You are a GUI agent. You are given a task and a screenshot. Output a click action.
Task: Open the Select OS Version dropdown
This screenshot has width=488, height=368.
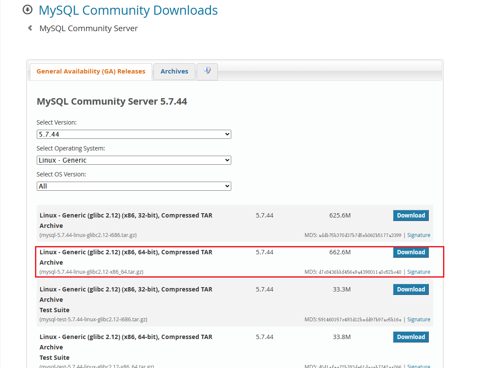click(x=134, y=186)
